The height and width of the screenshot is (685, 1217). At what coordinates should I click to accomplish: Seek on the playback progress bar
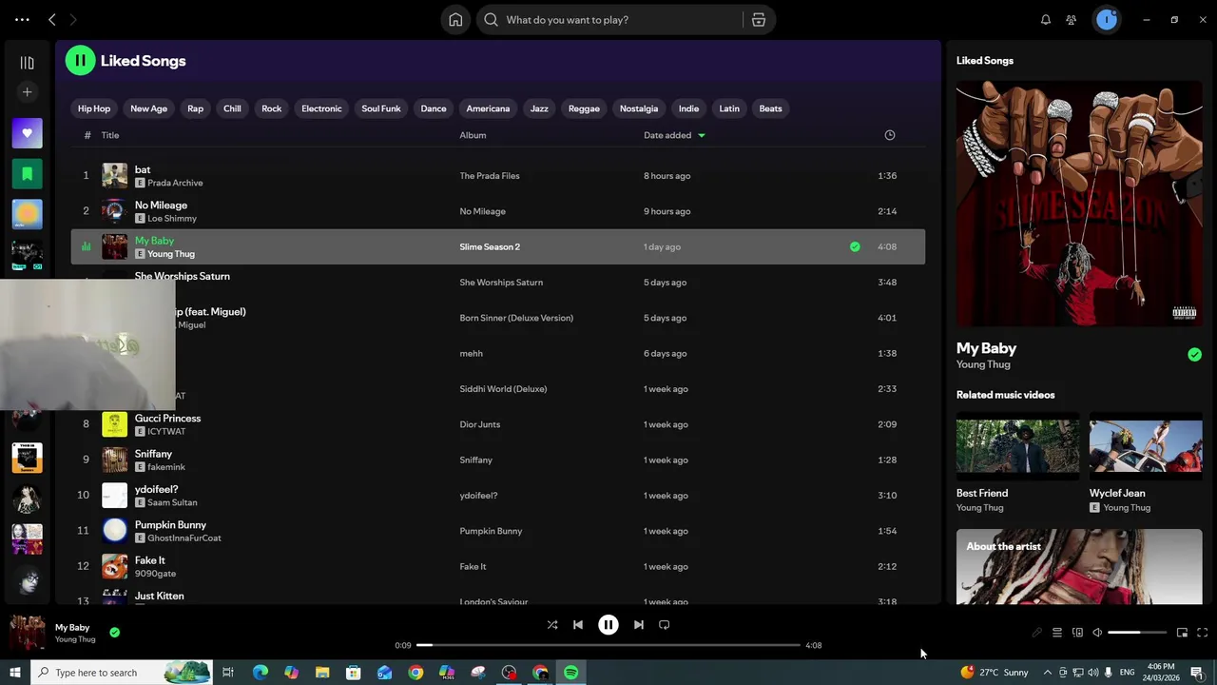608,645
